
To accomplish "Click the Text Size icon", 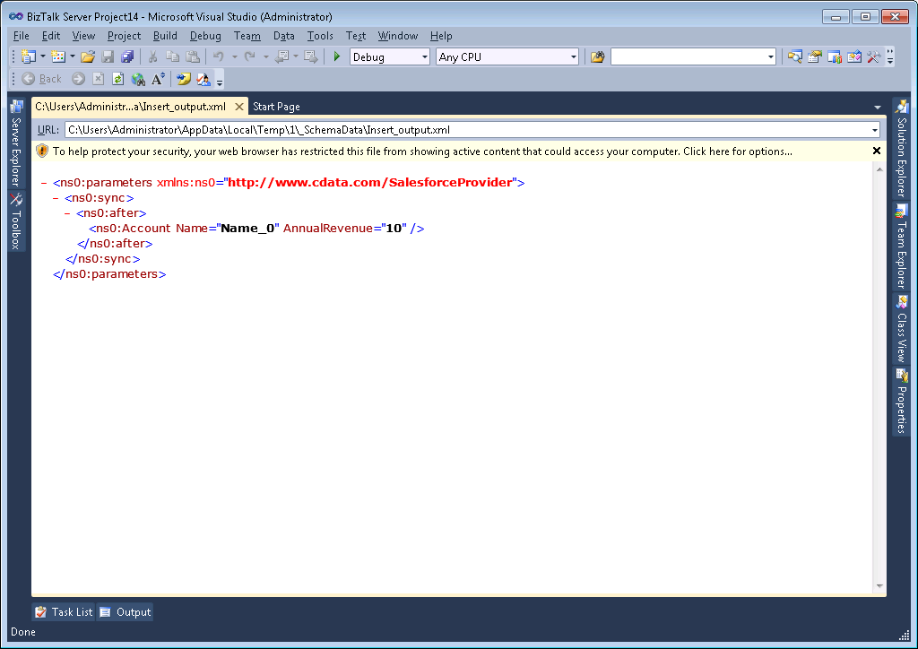I will tap(158, 79).
